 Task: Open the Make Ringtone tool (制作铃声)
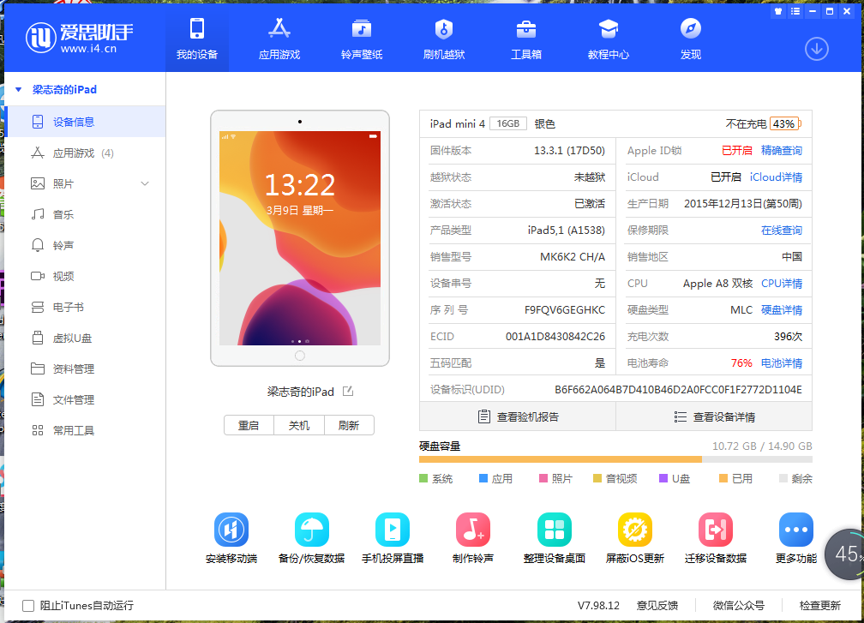tap(473, 530)
